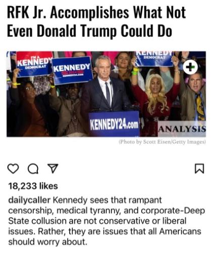Image resolution: width=214 pixels, height=253 pixels.
Task: Open comments via the speech bubble icon
Action: click(33, 168)
